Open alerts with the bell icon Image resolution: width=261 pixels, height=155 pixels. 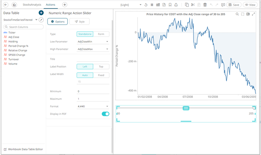coord(176,5)
